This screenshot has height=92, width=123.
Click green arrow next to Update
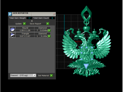pyautogui.click(x=24, y=24)
